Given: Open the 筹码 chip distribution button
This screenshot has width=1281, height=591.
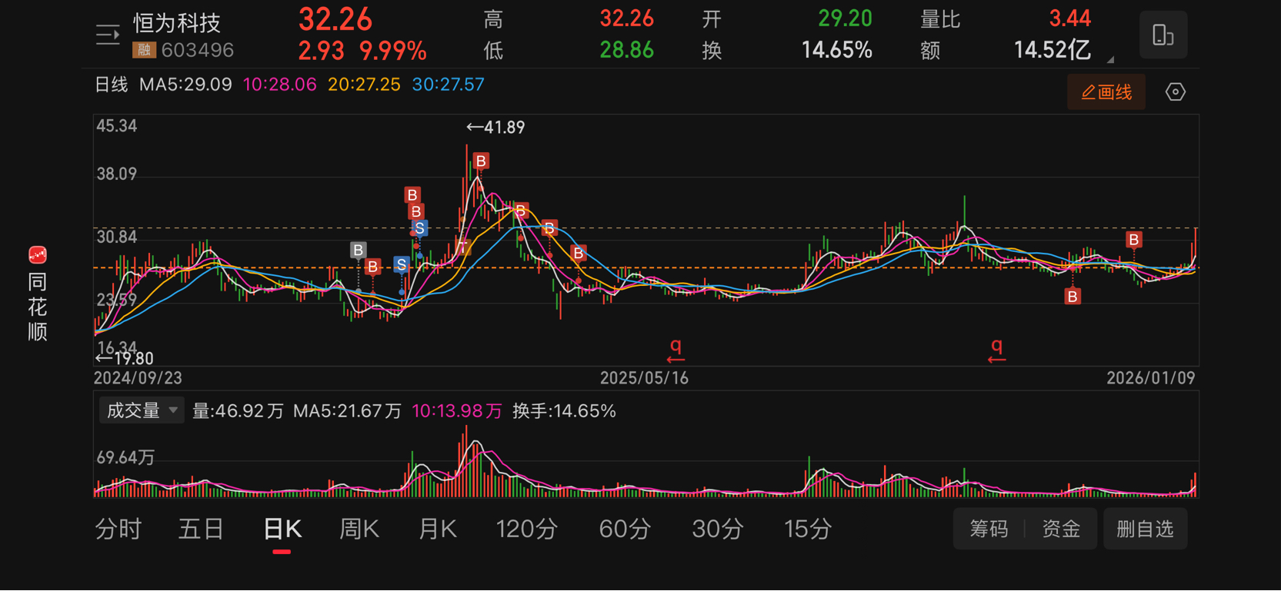Looking at the screenshot, I should [x=989, y=529].
